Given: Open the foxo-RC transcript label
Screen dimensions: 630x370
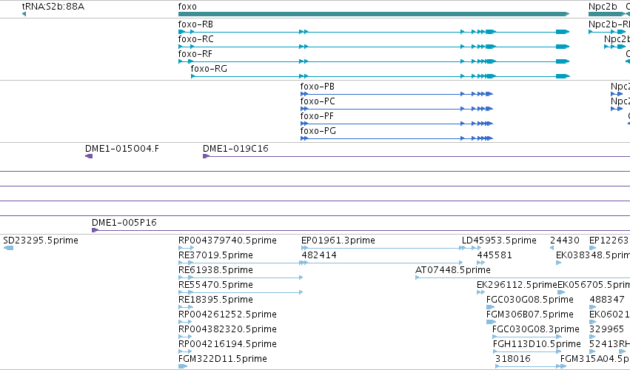Looking at the screenshot, I should point(195,39).
